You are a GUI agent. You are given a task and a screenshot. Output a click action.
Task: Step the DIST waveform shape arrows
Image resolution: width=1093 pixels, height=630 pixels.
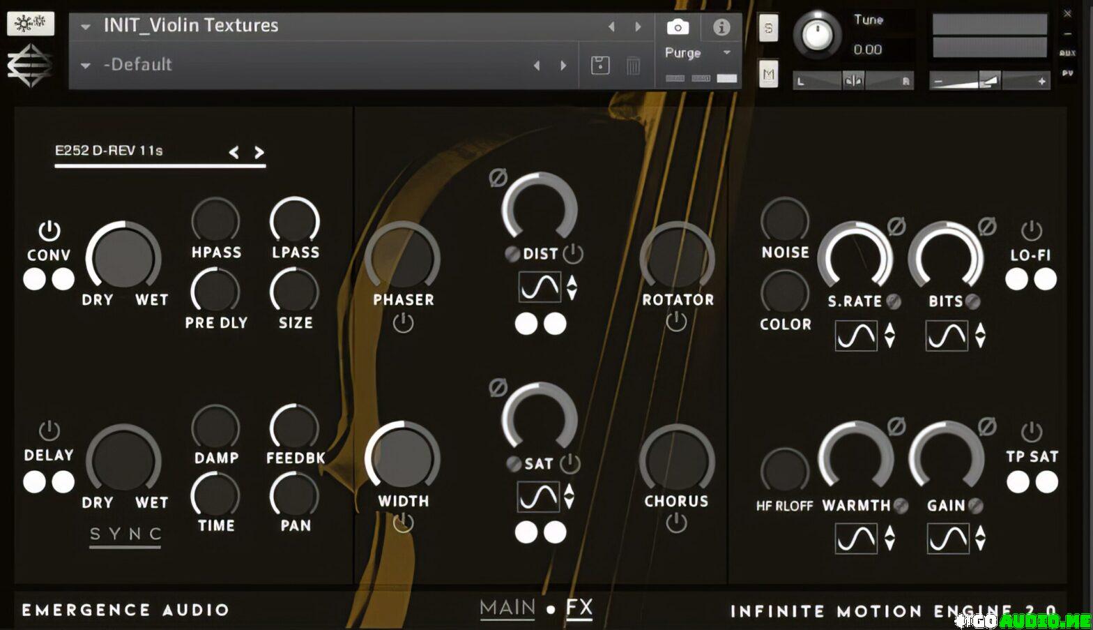pyautogui.click(x=572, y=287)
